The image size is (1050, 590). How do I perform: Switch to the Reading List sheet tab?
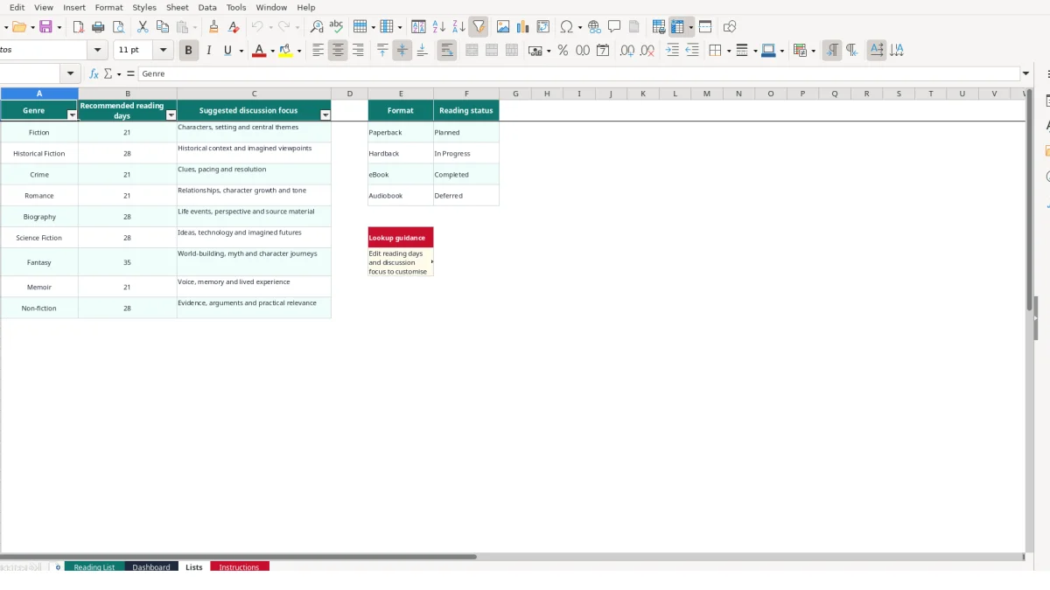click(x=94, y=567)
